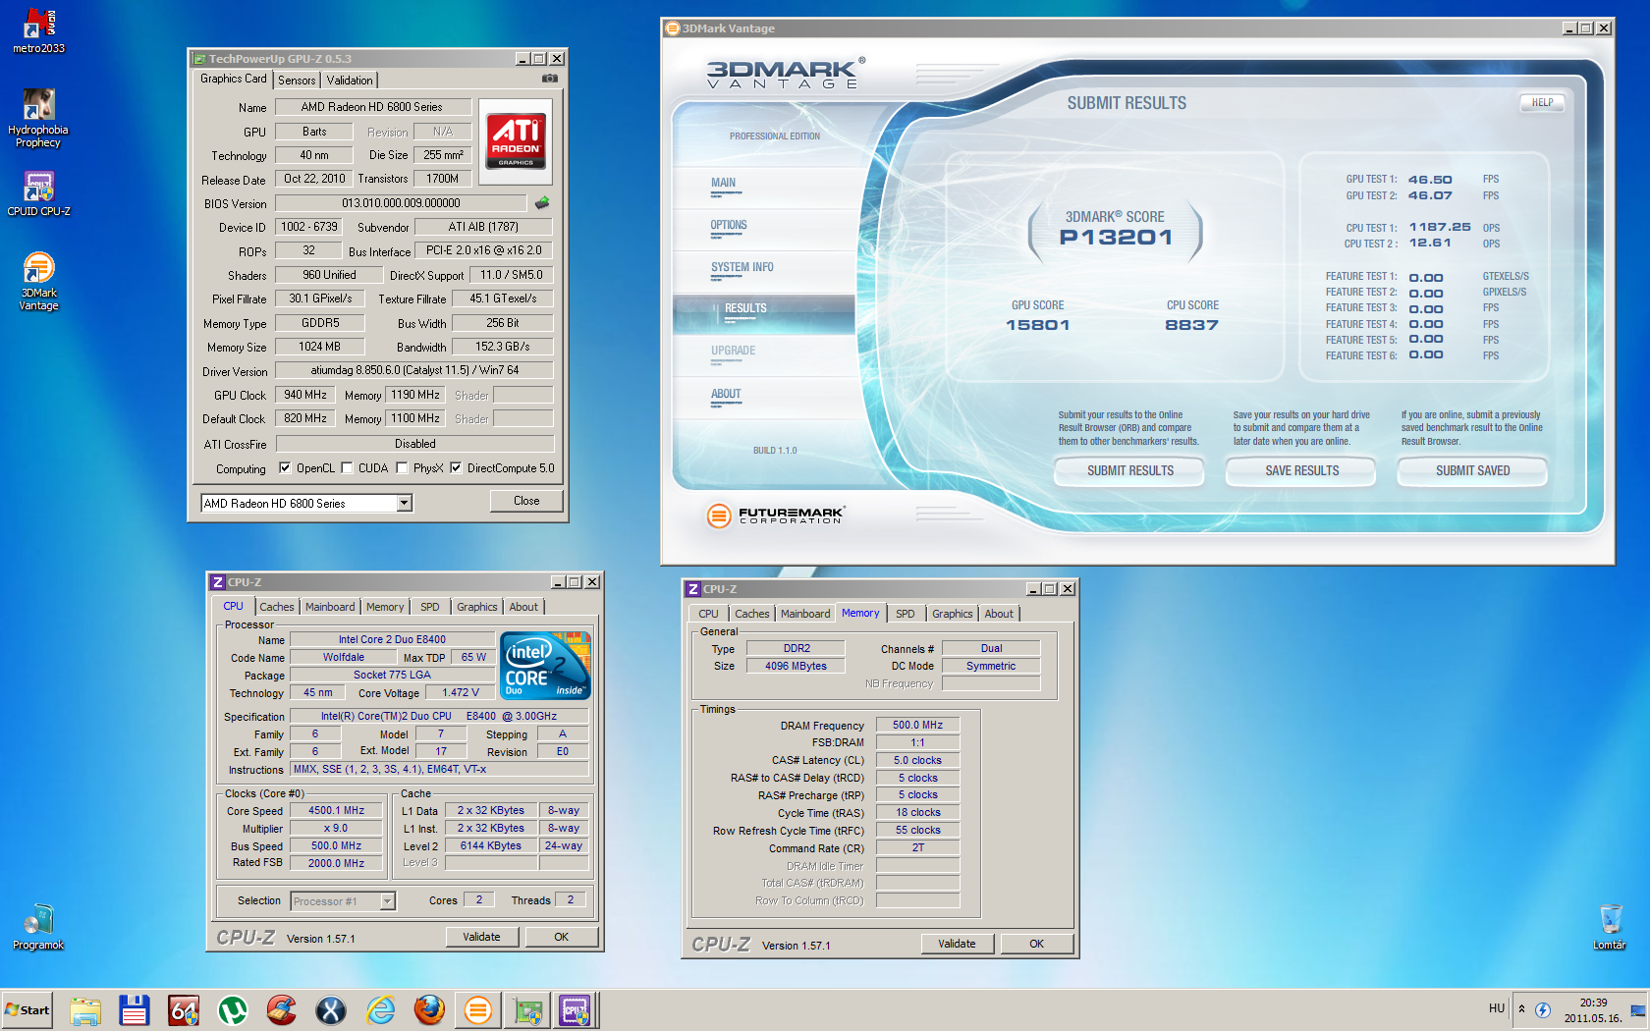Launch the red 64 taskbar icon

pos(184,1010)
